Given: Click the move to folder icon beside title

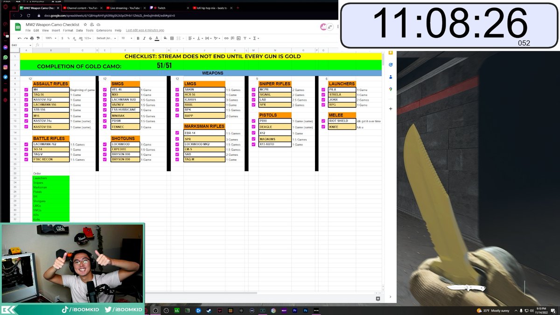Looking at the screenshot, I should [x=92, y=24].
